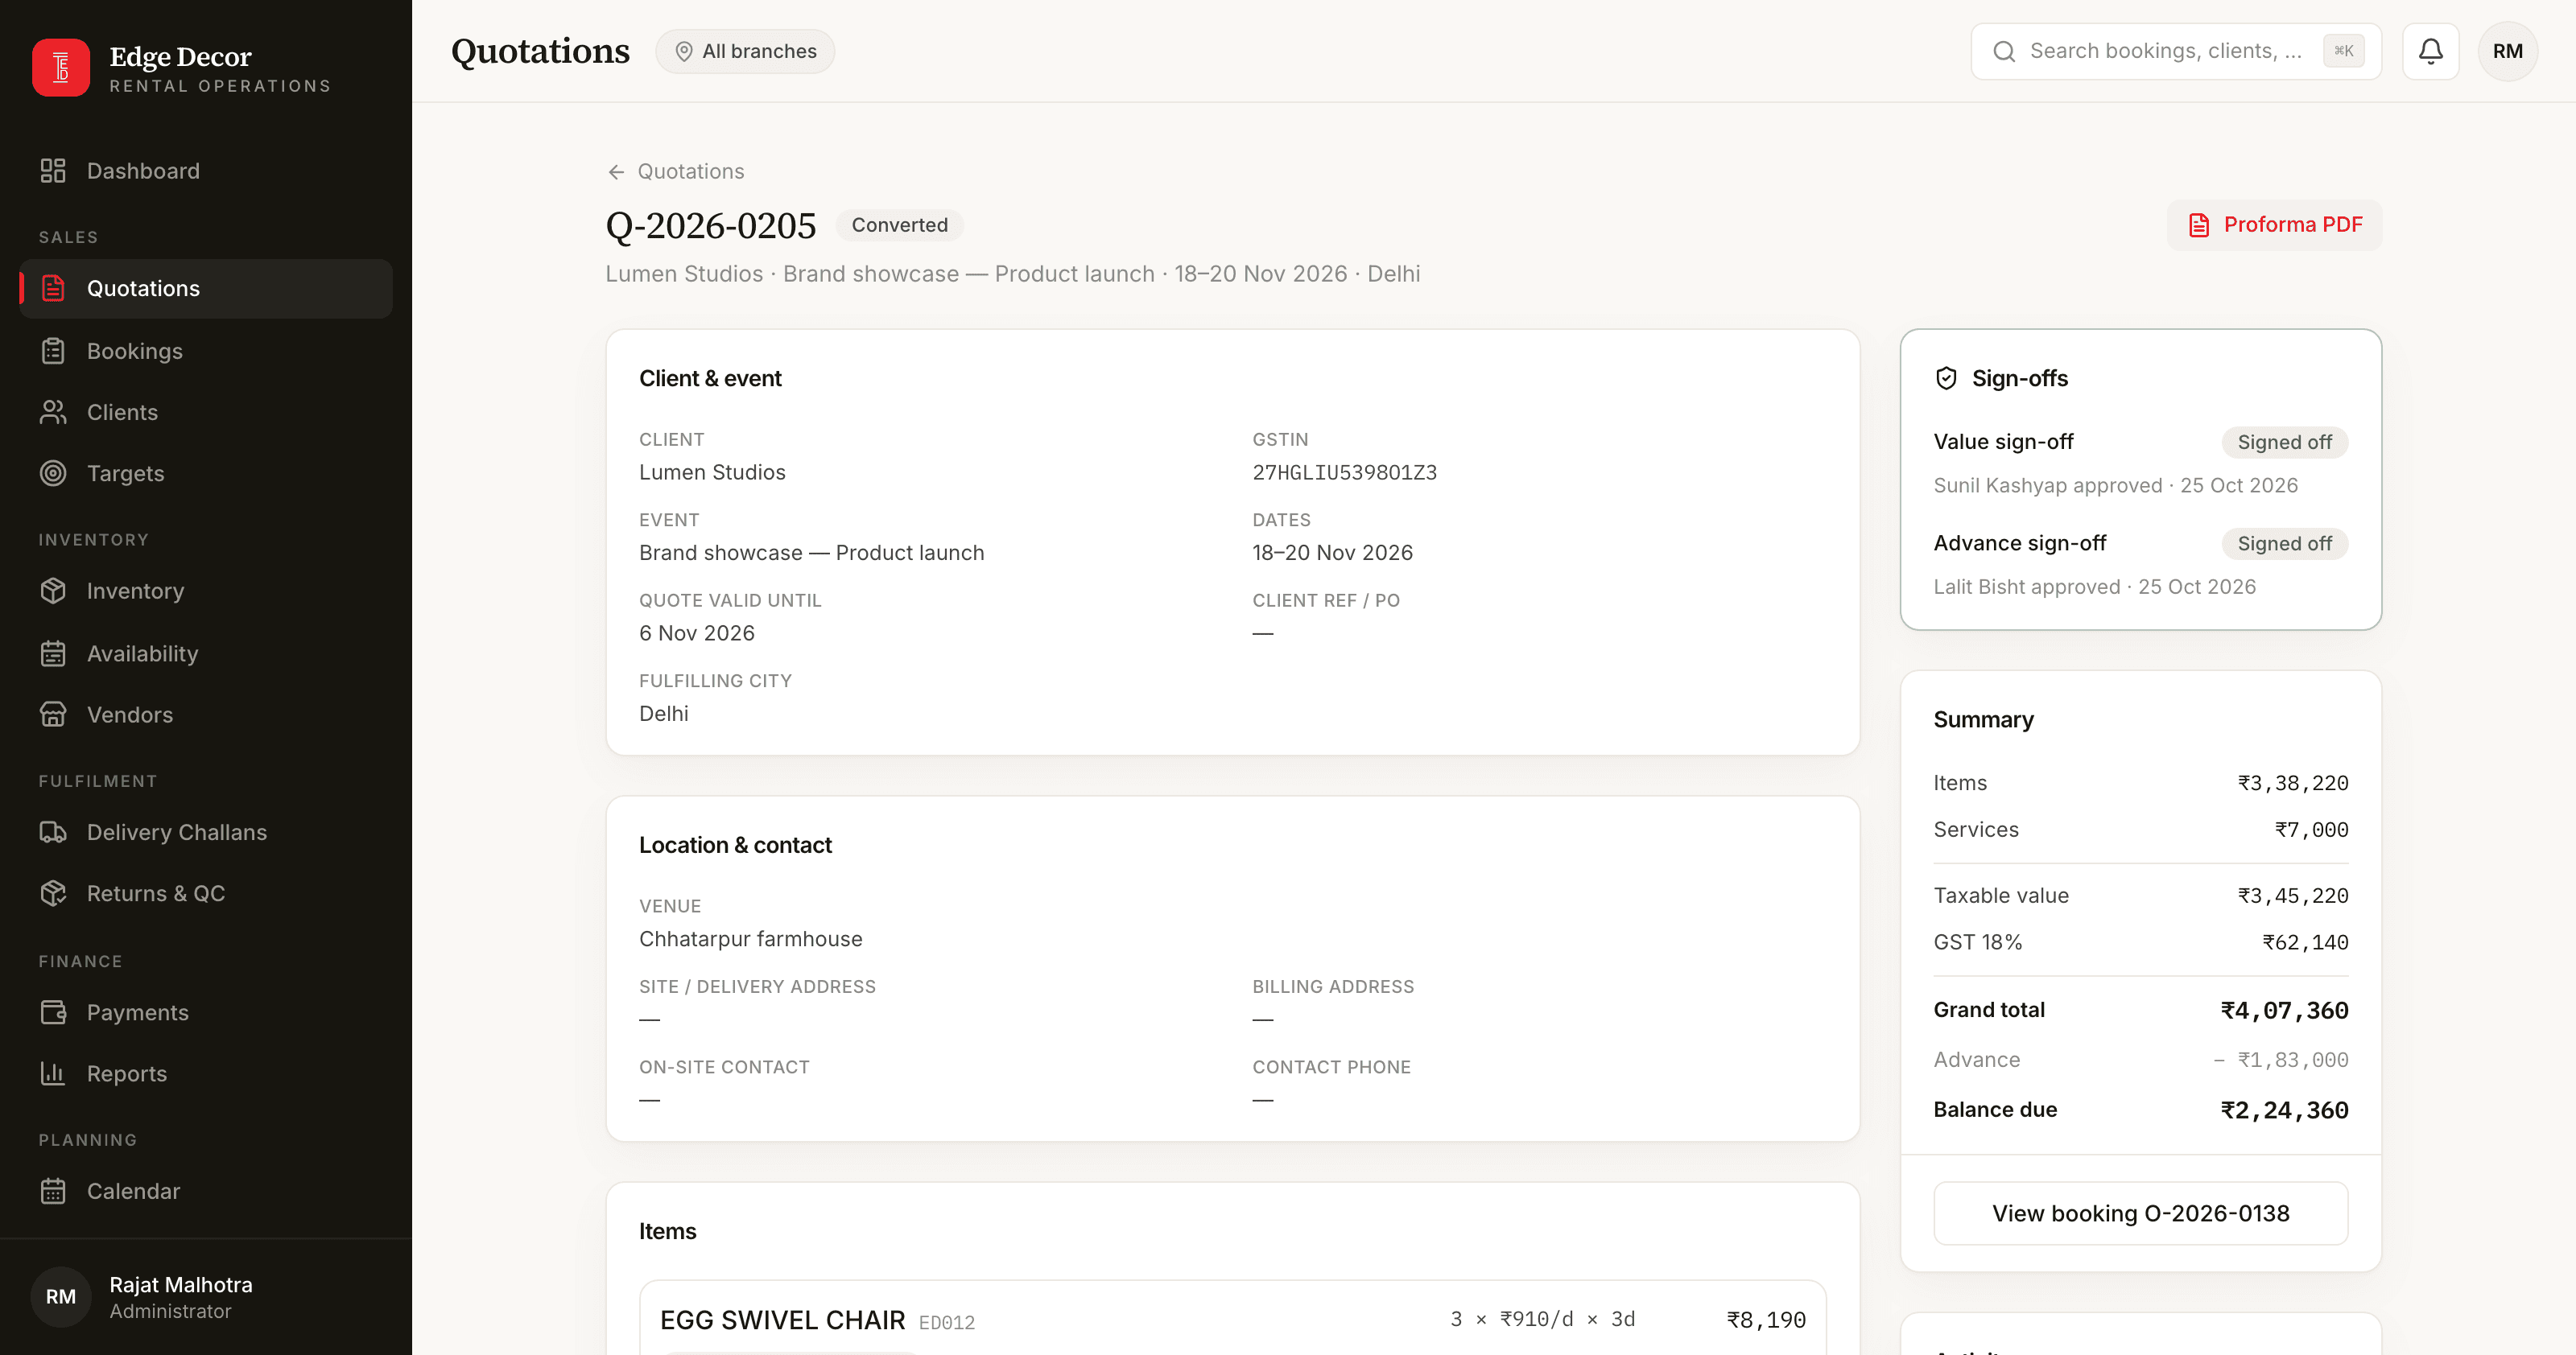
Task: Go back to the Quotations list
Action: (x=676, y=172)
